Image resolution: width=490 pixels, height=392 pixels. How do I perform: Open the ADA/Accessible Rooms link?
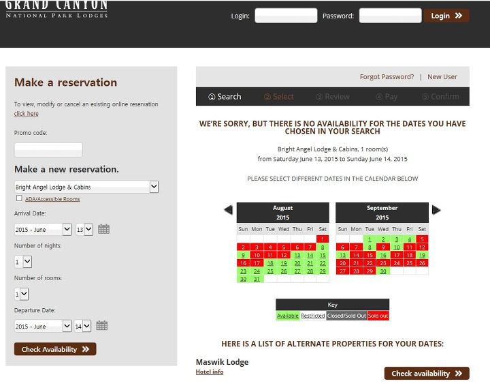coord(52,199)
